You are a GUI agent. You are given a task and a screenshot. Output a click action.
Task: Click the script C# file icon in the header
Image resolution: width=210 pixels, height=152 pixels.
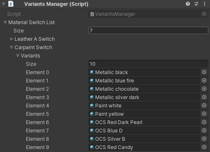(11, 4)
